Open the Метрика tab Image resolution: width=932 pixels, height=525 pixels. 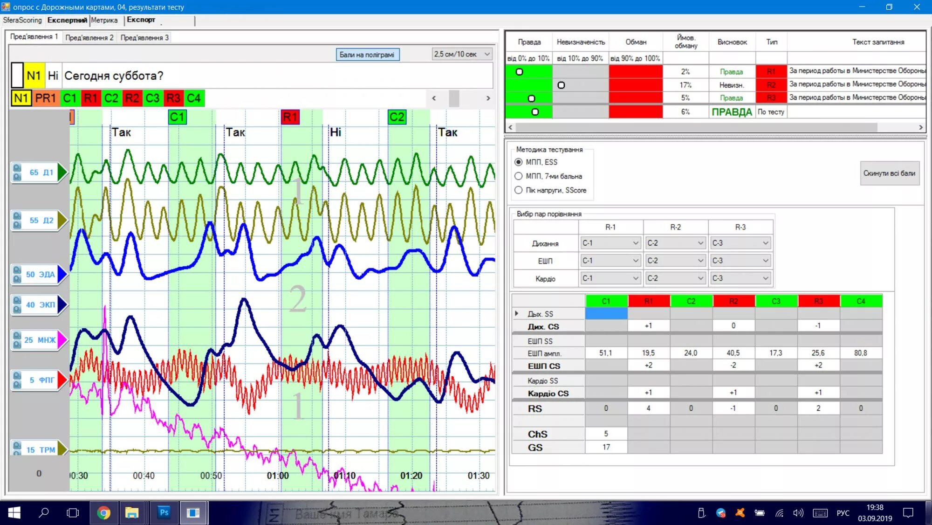(104, 20)
